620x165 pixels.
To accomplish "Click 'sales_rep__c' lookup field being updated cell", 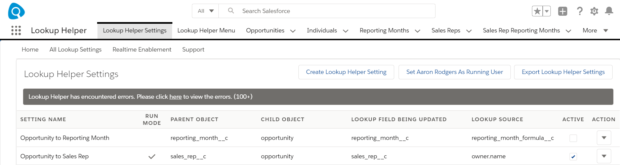I will tap(369, 156).
